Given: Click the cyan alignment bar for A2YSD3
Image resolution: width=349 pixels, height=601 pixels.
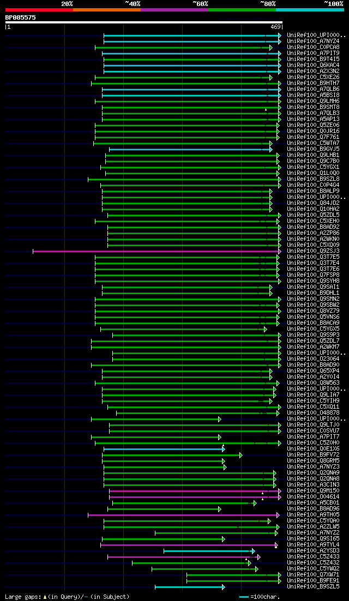Looking at the screenshot, I should [x=209, y=551].
